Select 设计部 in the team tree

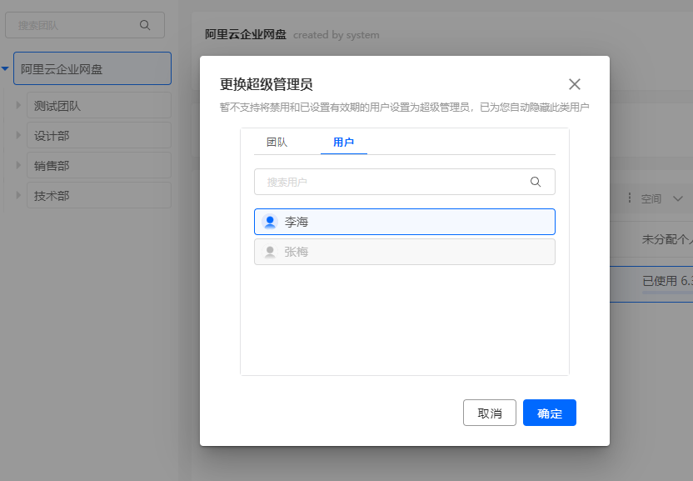[x=99, y=135]
